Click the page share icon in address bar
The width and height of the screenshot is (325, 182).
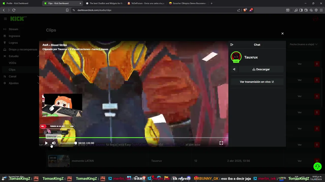click(238, 10)
